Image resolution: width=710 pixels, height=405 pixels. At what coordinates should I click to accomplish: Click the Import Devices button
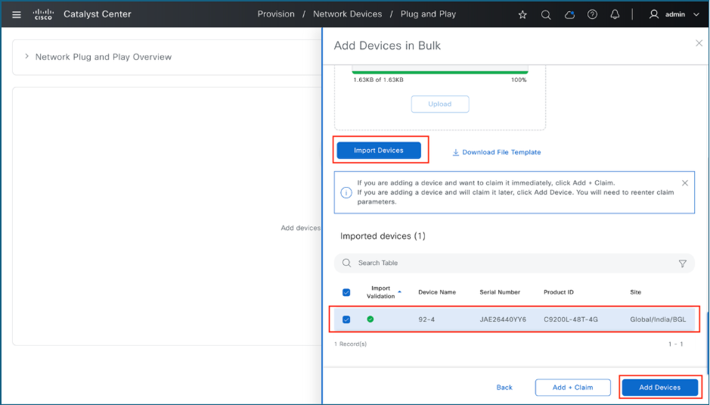pyautogui.click(x=379, y=150)
